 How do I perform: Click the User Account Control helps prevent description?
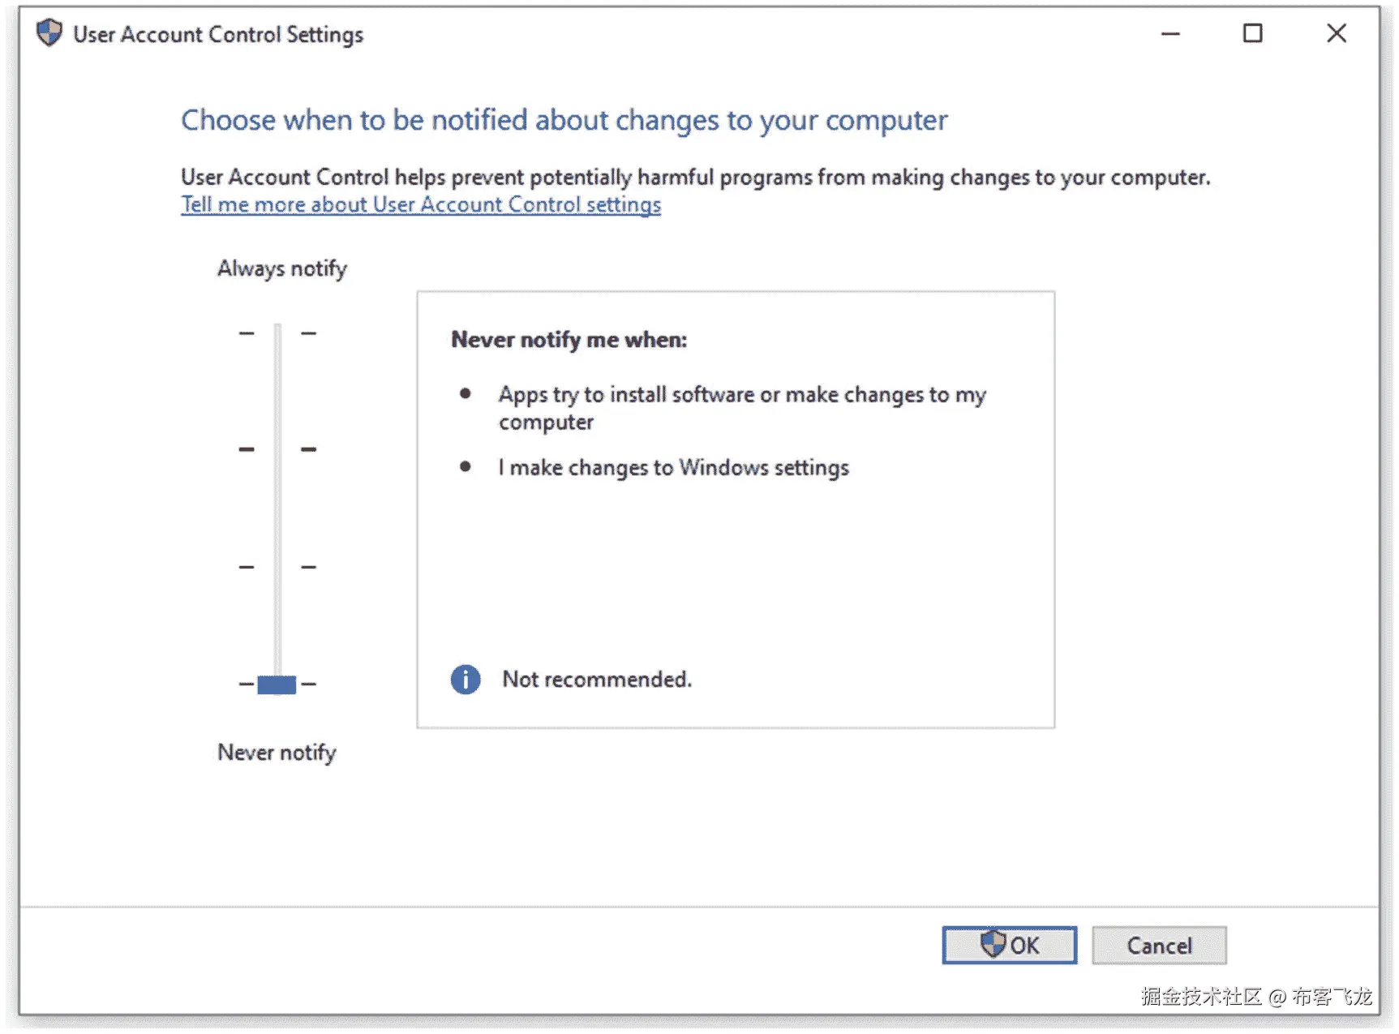tap(696, 177)
